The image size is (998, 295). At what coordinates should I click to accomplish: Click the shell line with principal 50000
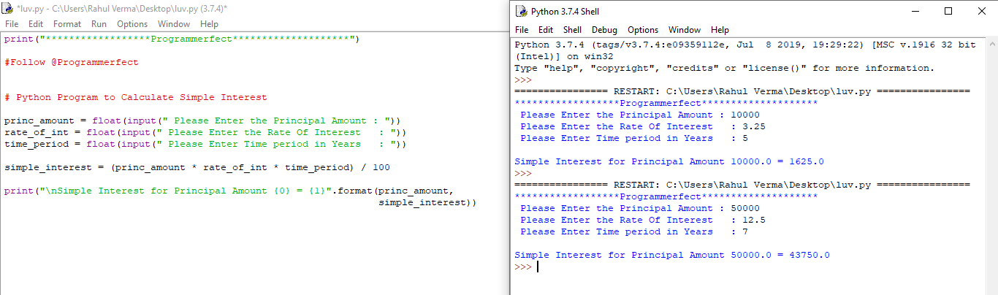click(640, 209)
